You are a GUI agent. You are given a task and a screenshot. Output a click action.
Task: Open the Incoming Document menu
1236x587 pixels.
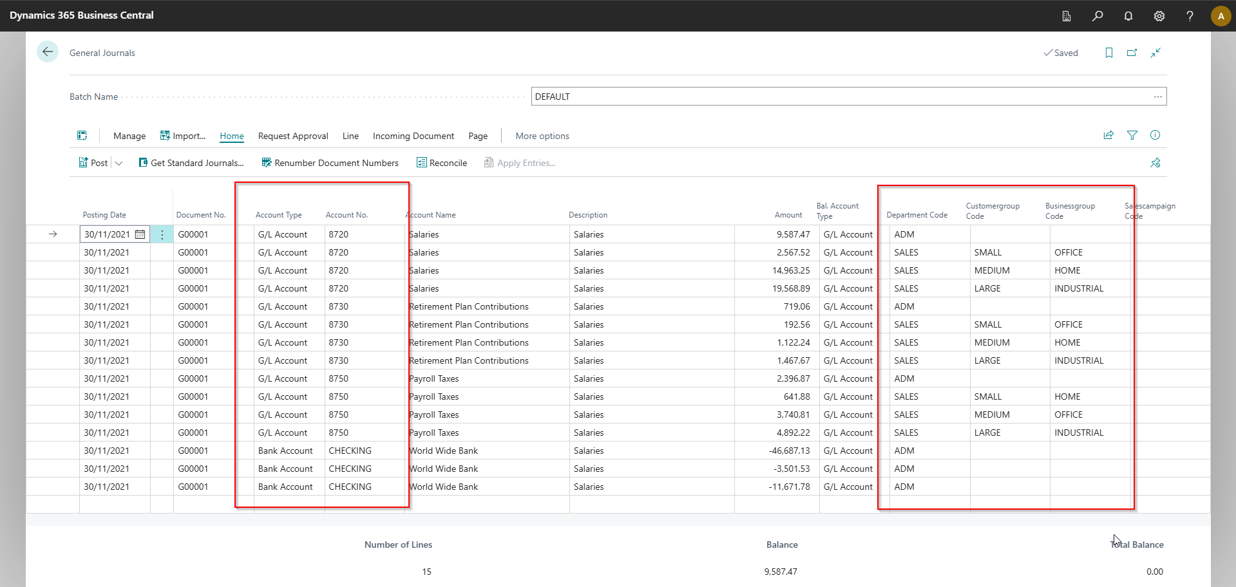point(414,136)
